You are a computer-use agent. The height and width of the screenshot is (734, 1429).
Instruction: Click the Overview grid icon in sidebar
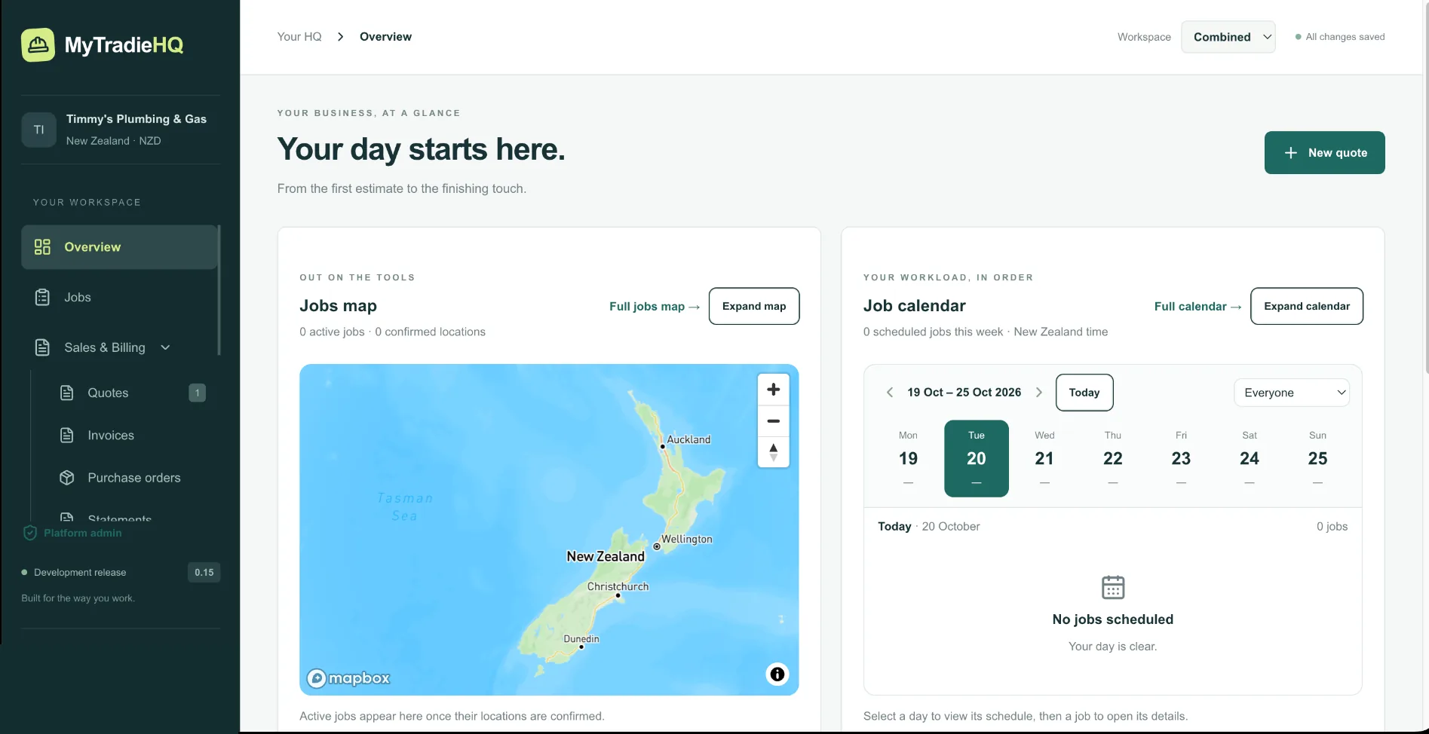42,247
